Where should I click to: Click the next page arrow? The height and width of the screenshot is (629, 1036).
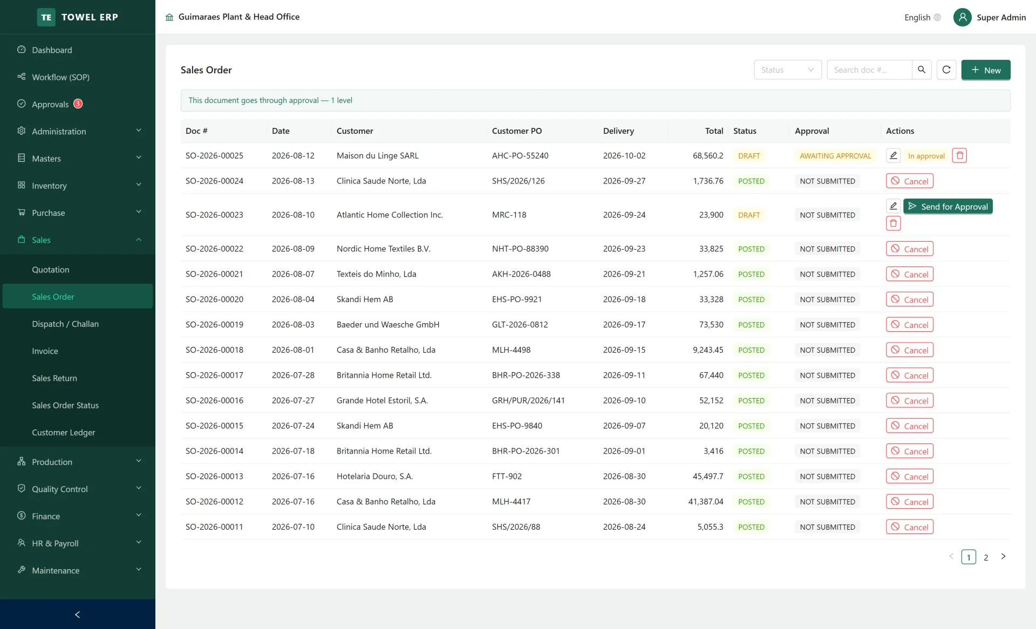point(1003,556)
